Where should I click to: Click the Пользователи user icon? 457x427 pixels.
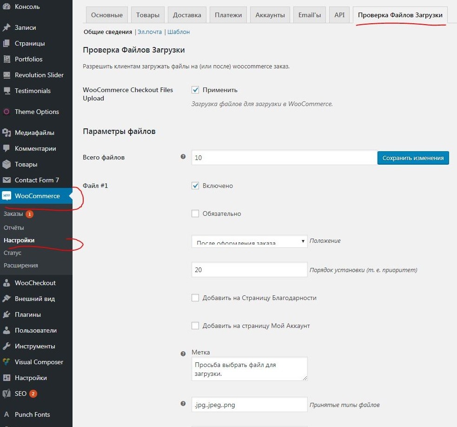click(x=7, y=330)
